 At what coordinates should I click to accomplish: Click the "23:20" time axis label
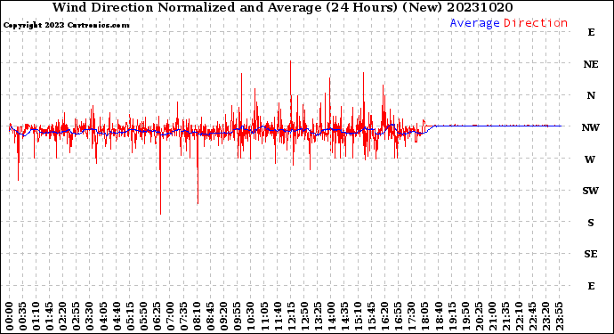545,316
